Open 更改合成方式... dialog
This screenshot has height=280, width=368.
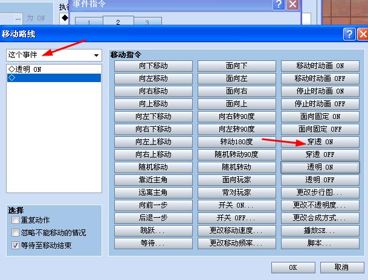pyautogui.click(x=320, y=218)
